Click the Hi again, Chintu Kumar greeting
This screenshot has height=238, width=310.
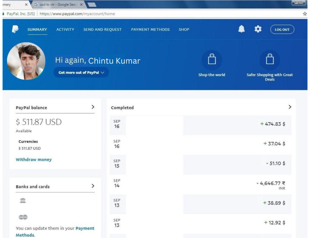[98, 60]
